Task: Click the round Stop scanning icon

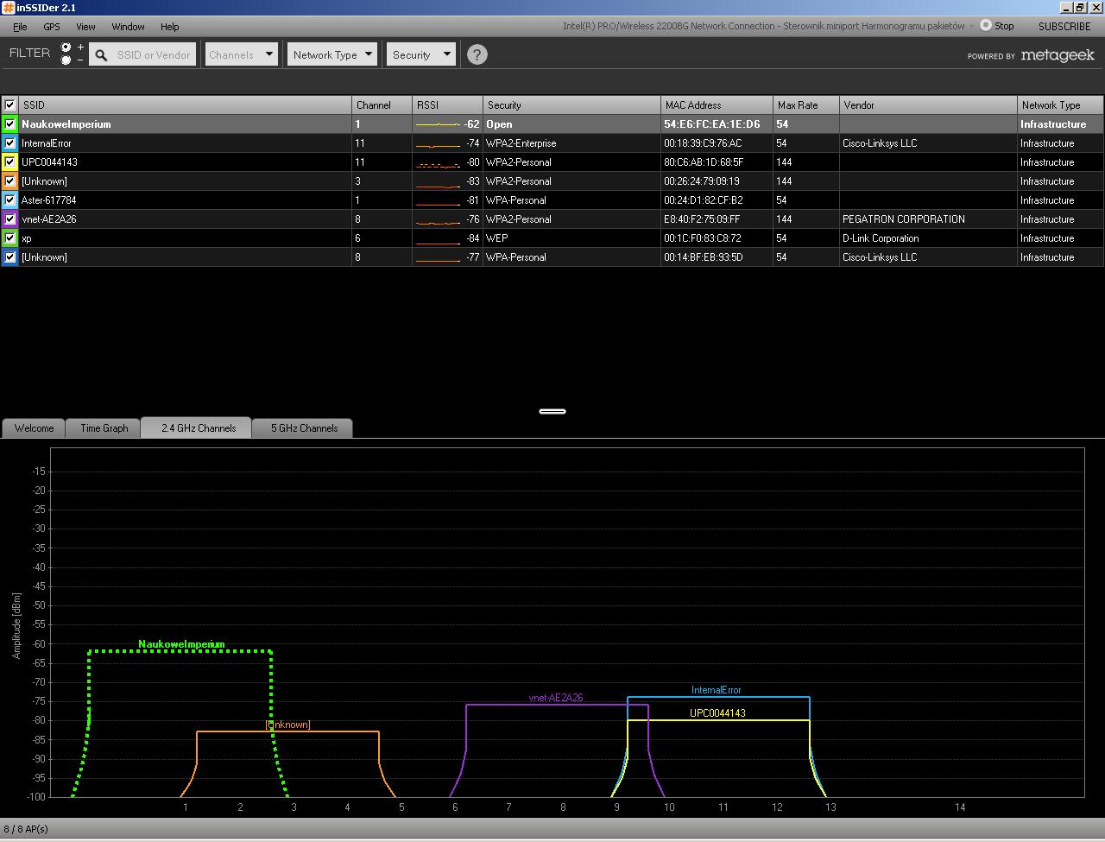Action: point(985,25)
